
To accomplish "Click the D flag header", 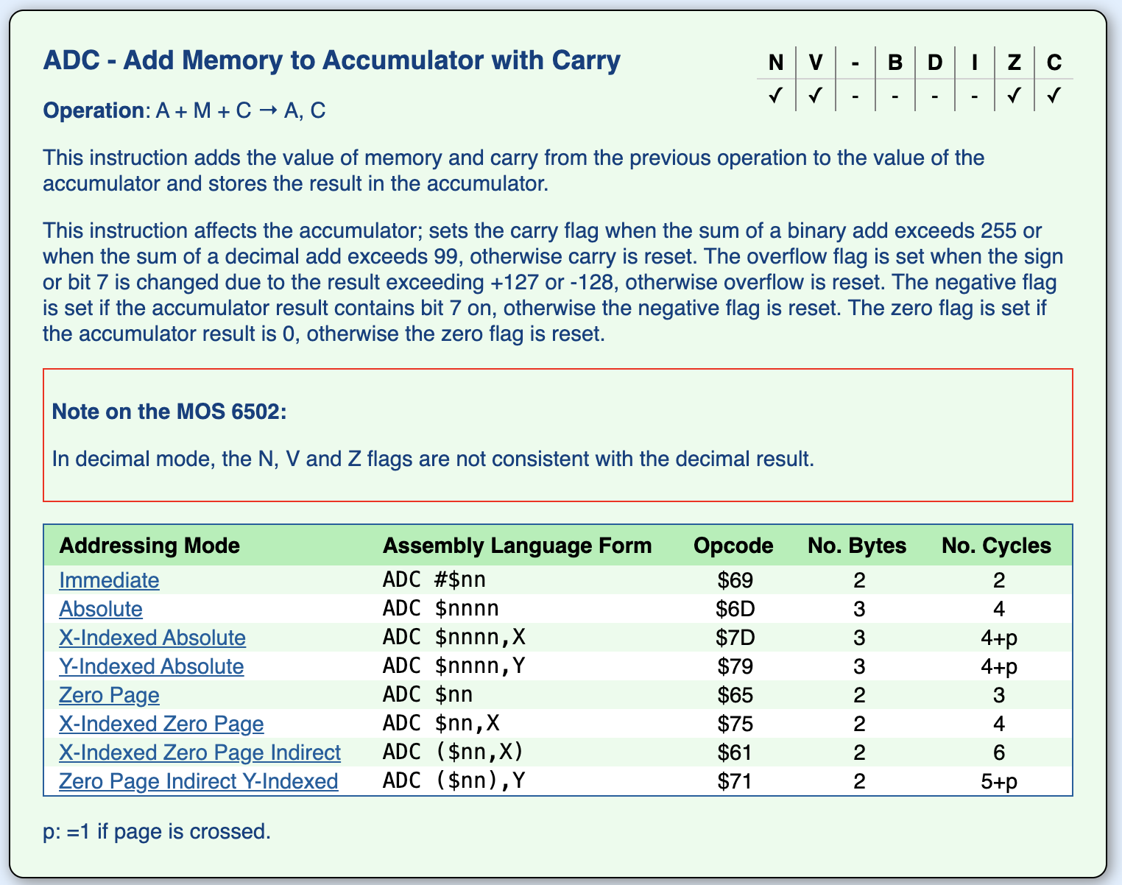I will (935, 63).
